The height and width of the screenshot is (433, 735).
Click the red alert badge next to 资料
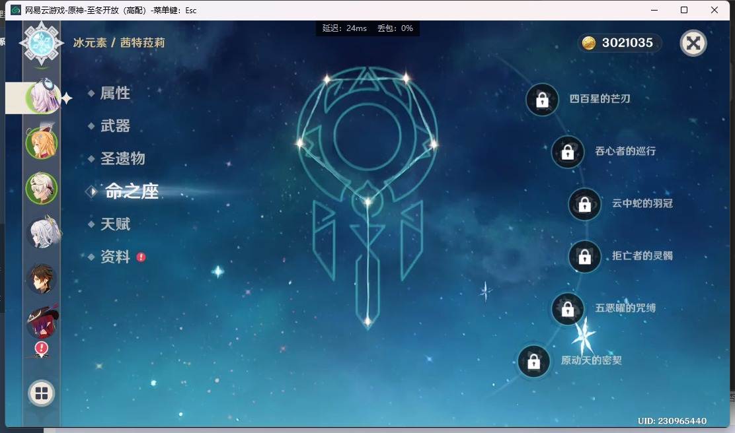tap(141, 257)
